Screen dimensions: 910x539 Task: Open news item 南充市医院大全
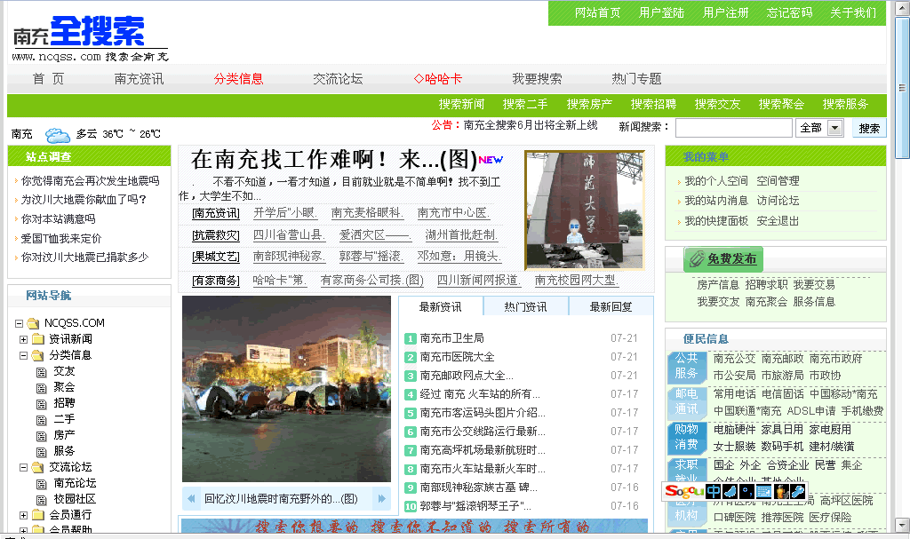pyautogui.click(x=458, y=357)
